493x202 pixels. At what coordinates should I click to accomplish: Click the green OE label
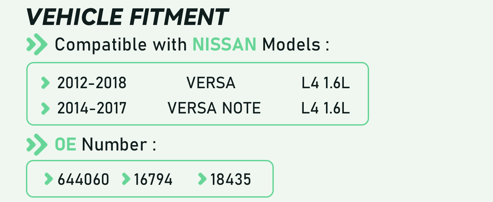tap(65, 145)
